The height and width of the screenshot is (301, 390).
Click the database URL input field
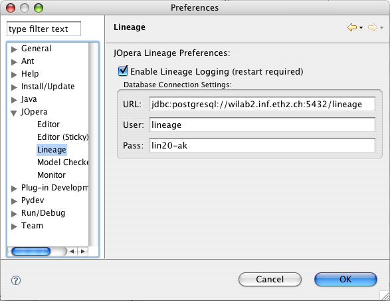pos(262,104)
